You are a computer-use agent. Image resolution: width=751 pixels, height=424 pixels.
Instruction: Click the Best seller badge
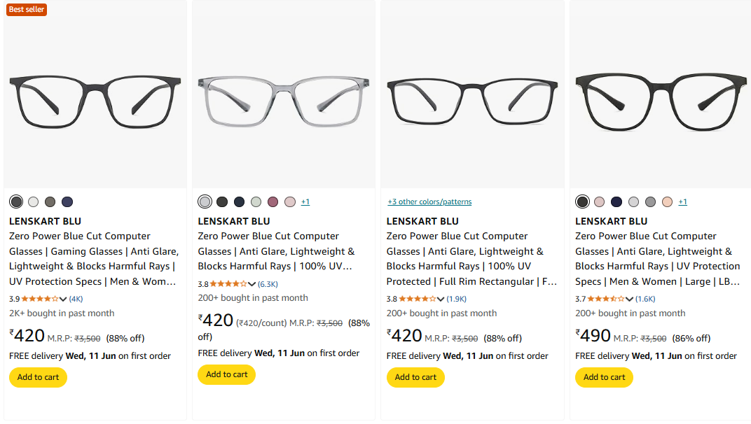coord(27,9)
